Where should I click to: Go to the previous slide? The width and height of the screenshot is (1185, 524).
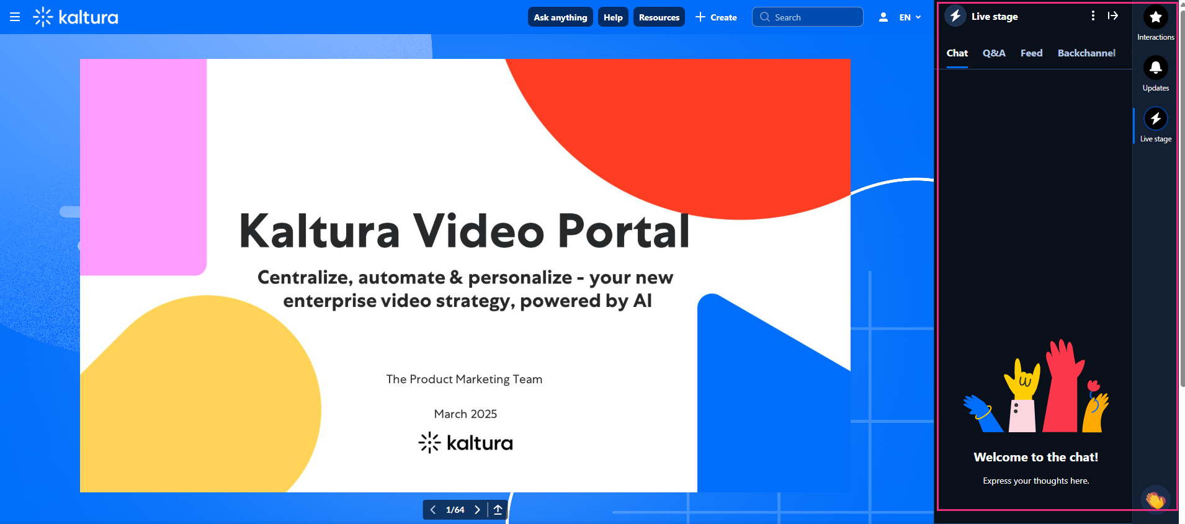coord(433,510)
